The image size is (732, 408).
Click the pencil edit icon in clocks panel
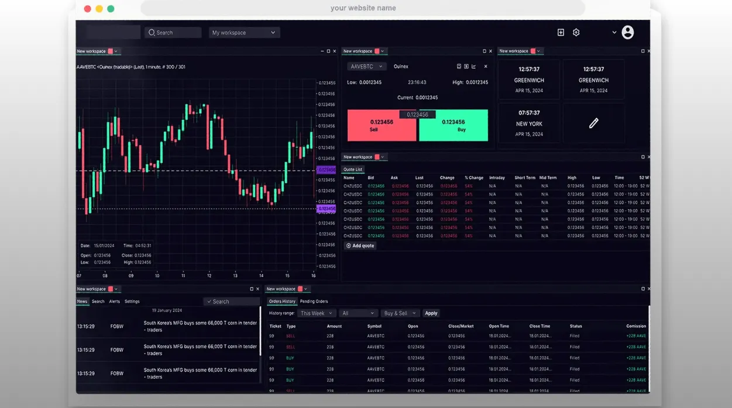[593, 123]
